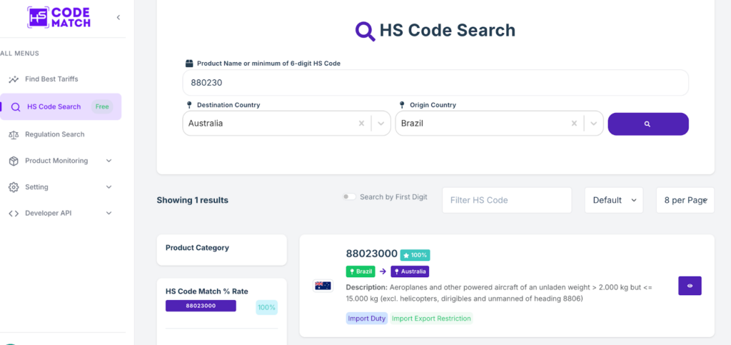Clear the Brazil origin selection

click(575, 124)
